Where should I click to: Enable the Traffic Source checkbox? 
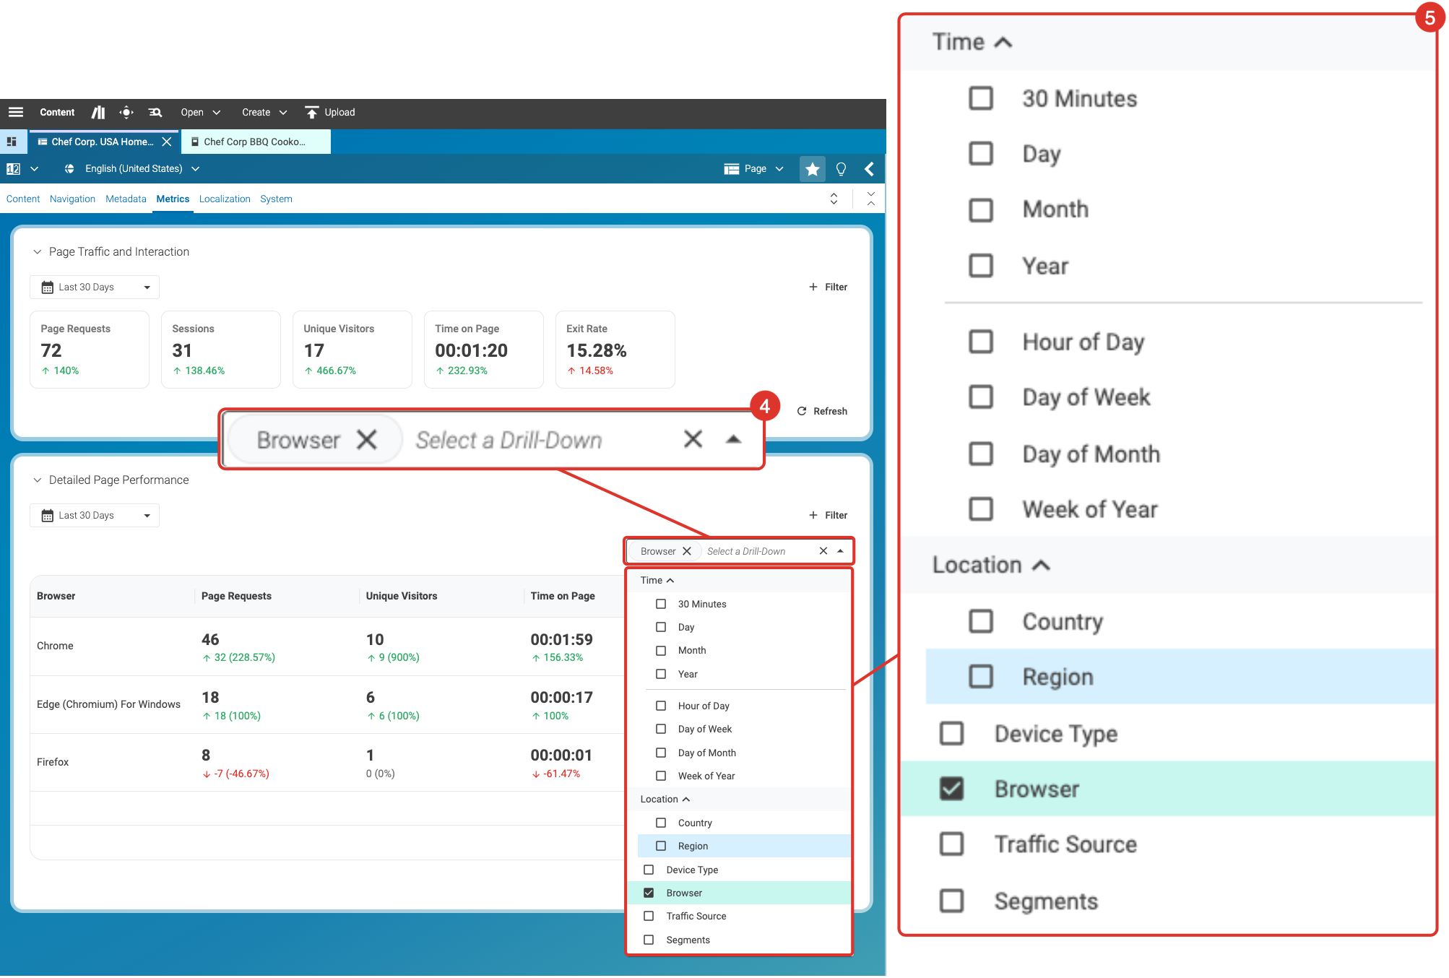click(x=649, y=916)
